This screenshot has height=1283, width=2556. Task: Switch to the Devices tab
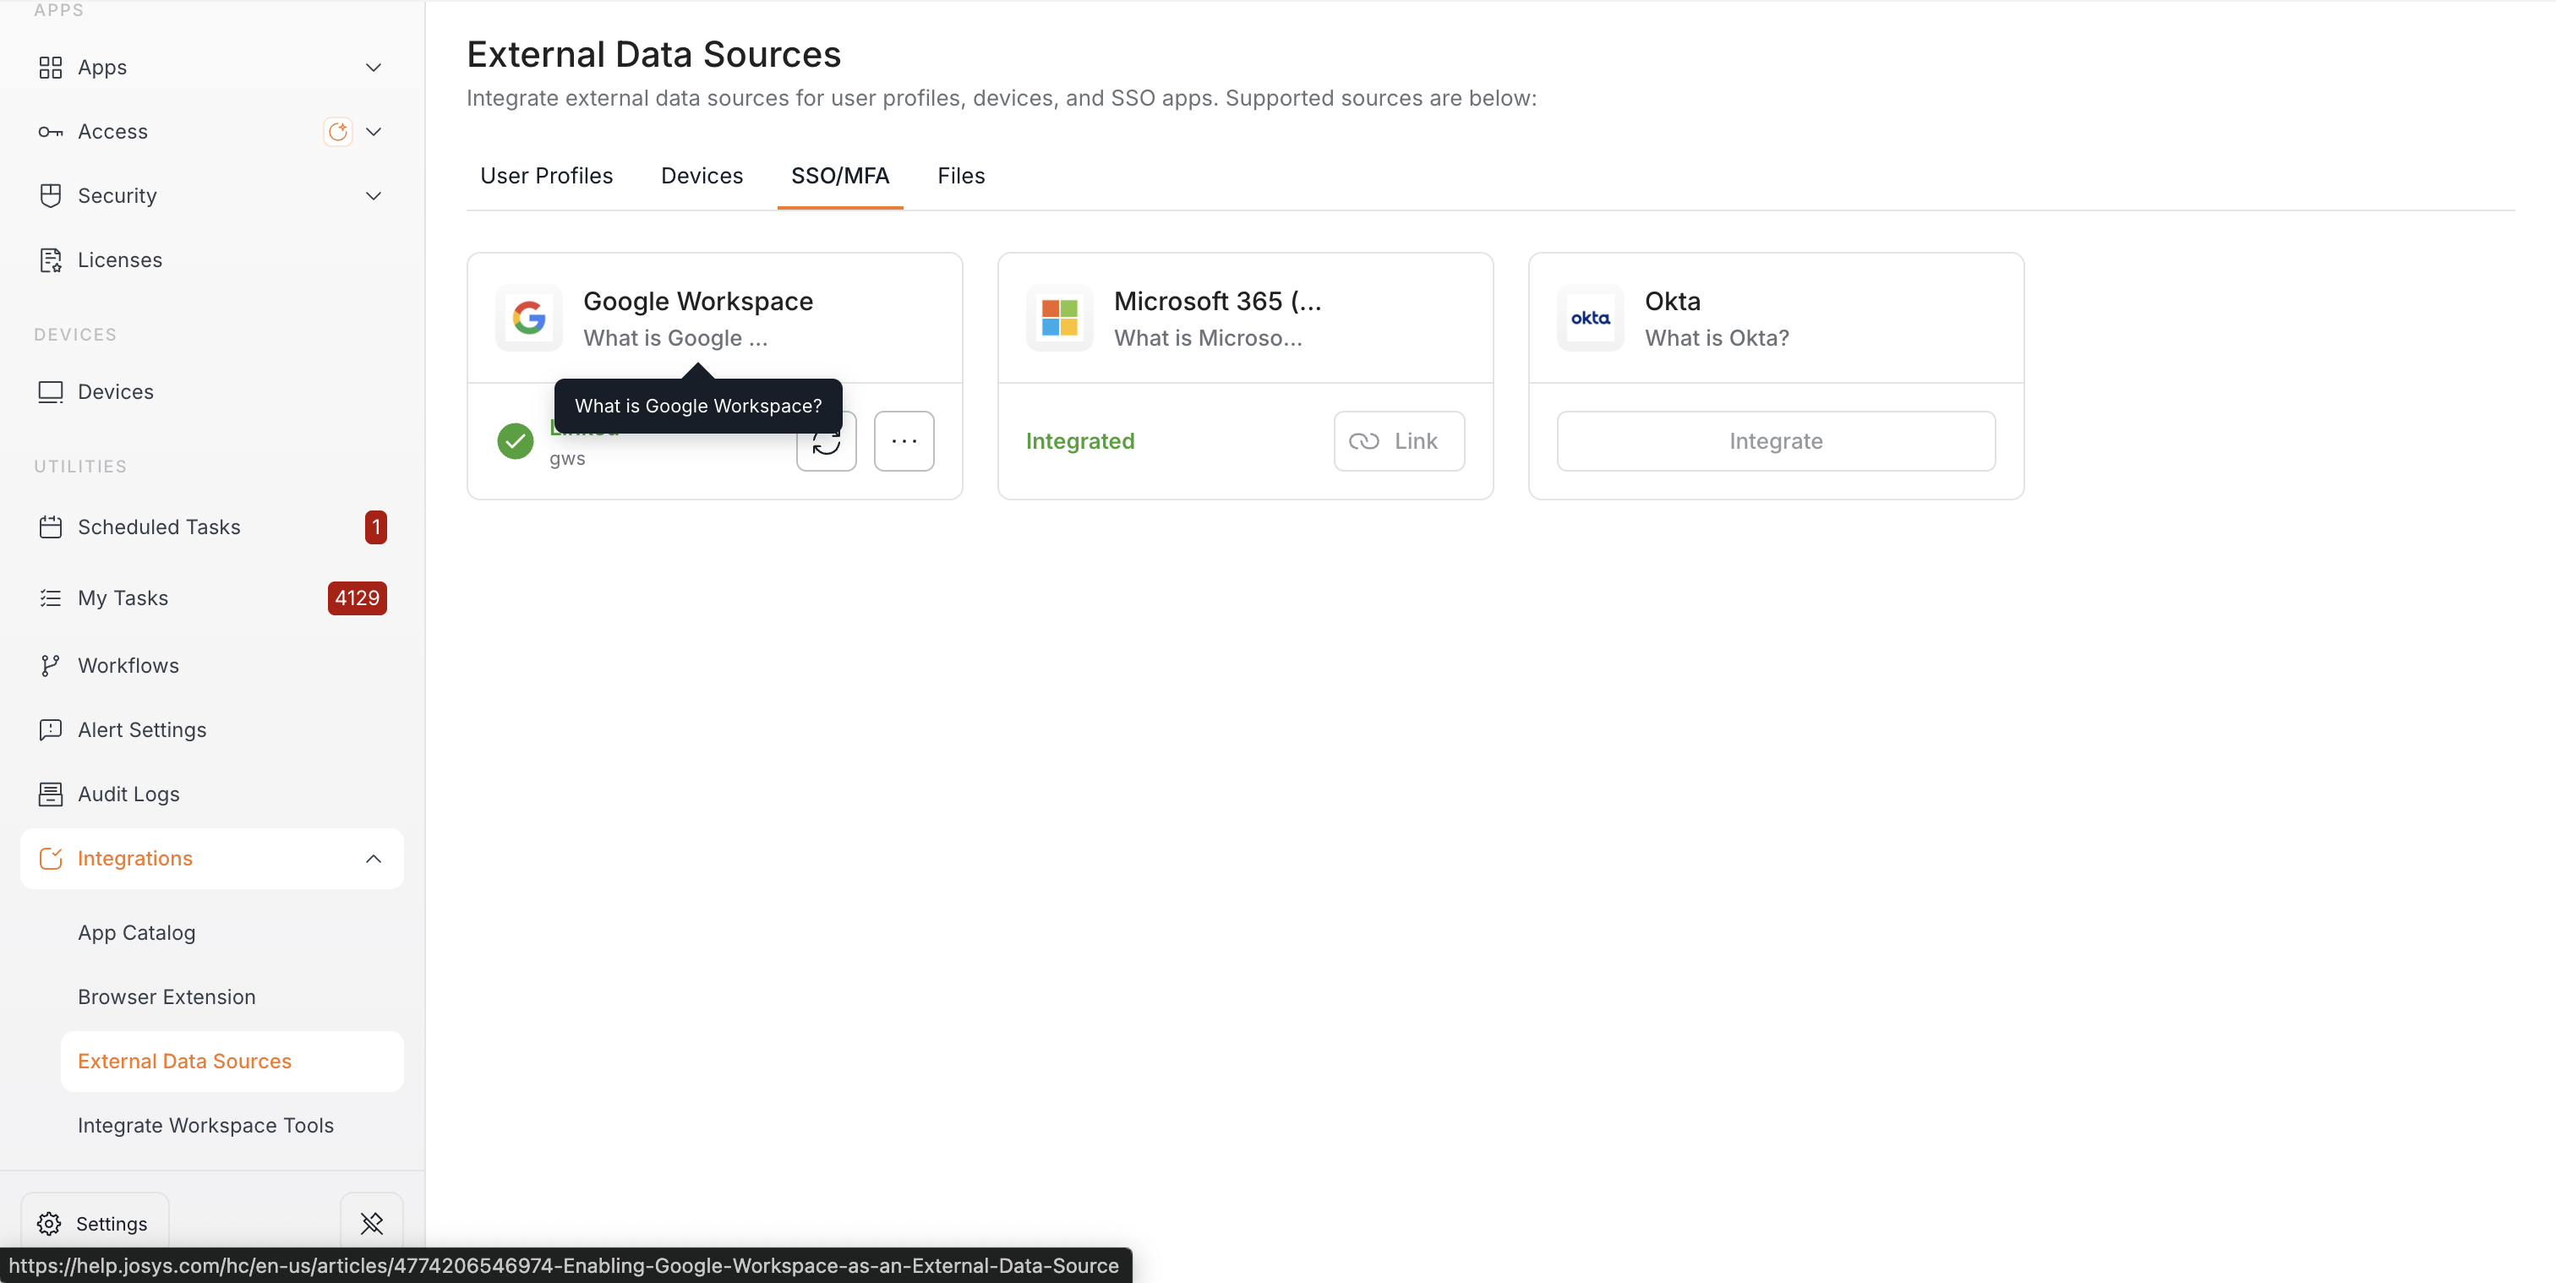702,176
